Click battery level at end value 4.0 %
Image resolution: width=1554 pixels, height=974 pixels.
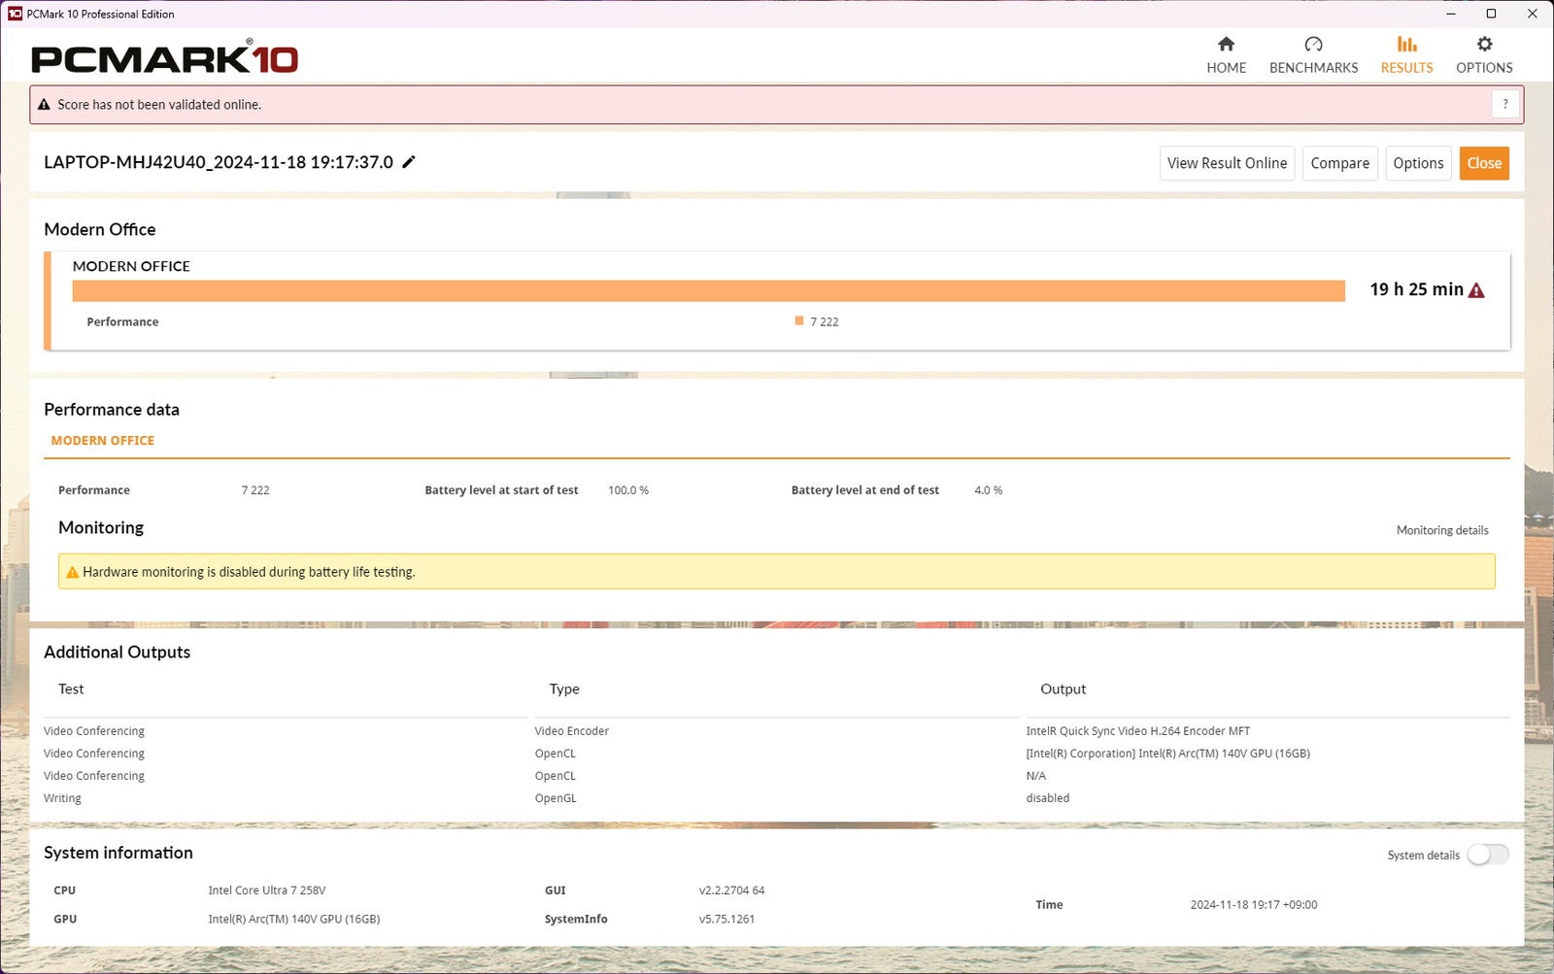(x=988, y=490)
